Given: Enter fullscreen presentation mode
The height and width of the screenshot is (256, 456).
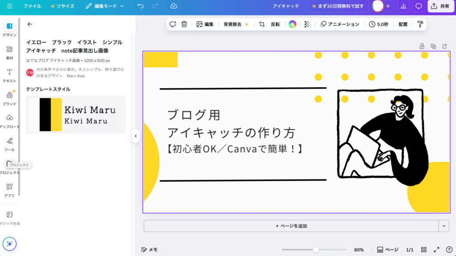Looking at the screenshot, I should click(x=436, y=250).
